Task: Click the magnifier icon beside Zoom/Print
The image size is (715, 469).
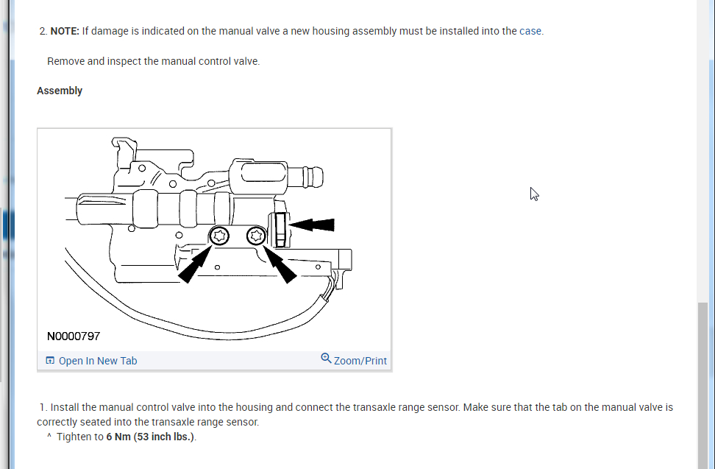Action: (x=326, y=358)
